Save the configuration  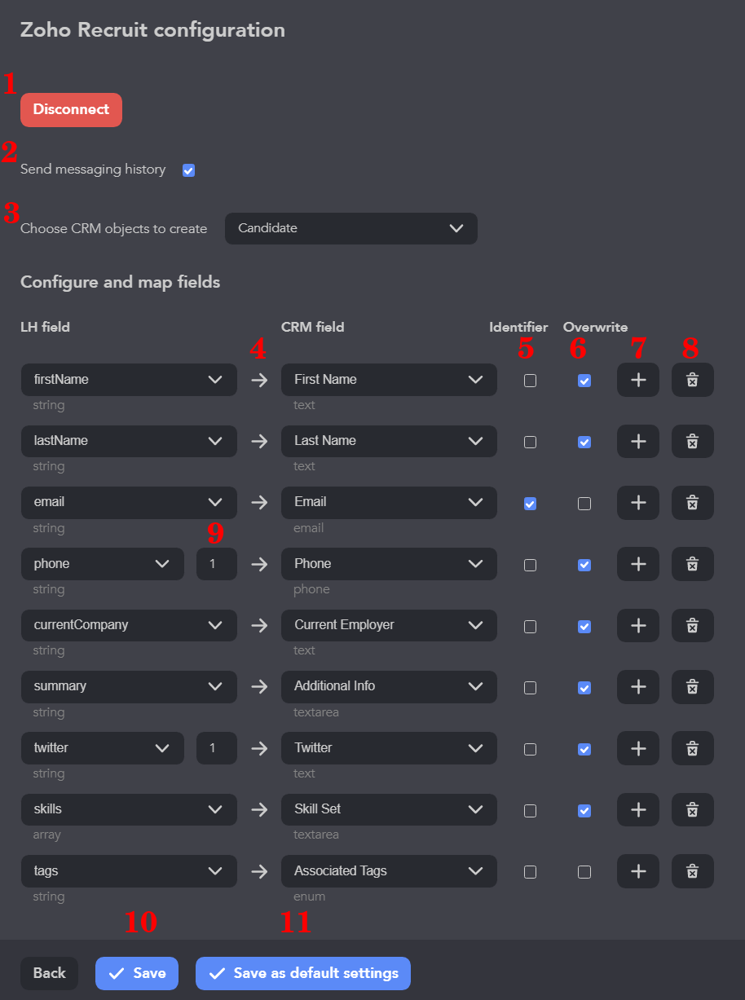[x=137, y=973]
